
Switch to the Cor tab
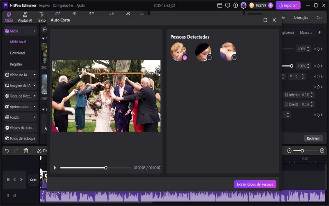coord(319,18)
